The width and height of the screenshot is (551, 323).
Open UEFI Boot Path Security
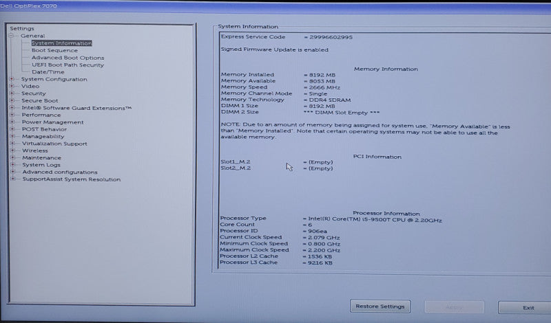tap(67, 65)
